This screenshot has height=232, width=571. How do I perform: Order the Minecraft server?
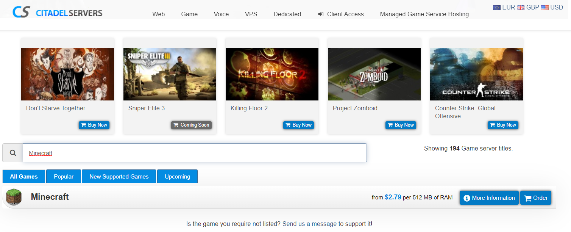click(536, 198)
